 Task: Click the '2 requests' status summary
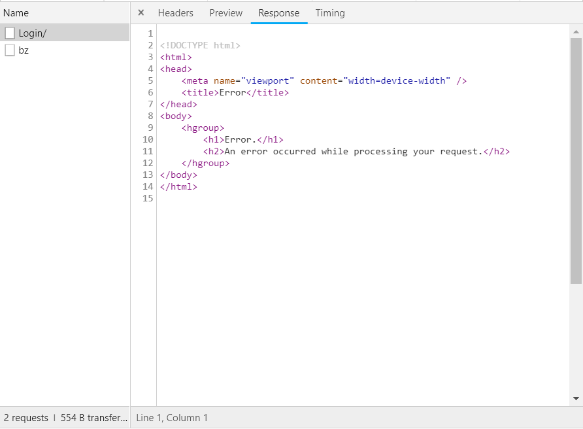pyautogui.click(x=26, y=418)
